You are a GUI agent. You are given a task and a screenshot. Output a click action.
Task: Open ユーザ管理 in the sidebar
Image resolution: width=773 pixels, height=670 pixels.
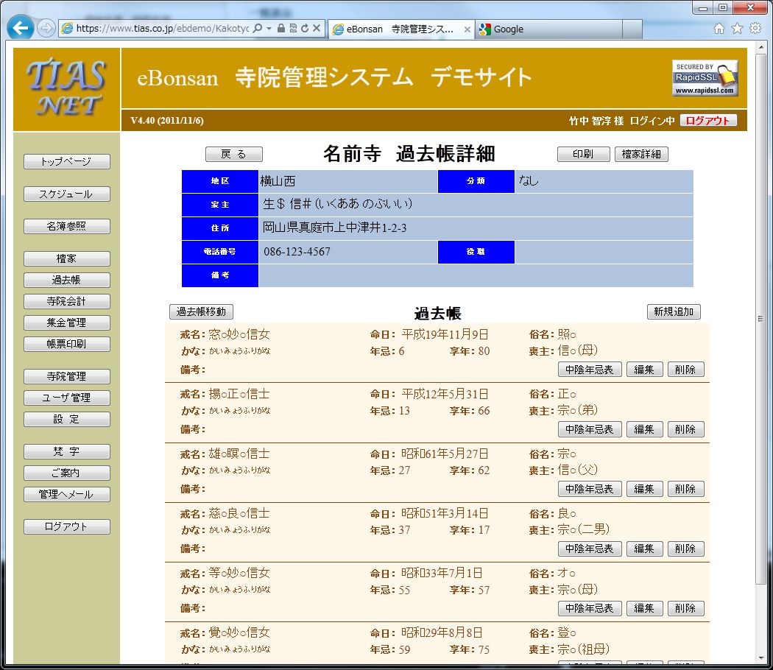coord(66,398)
